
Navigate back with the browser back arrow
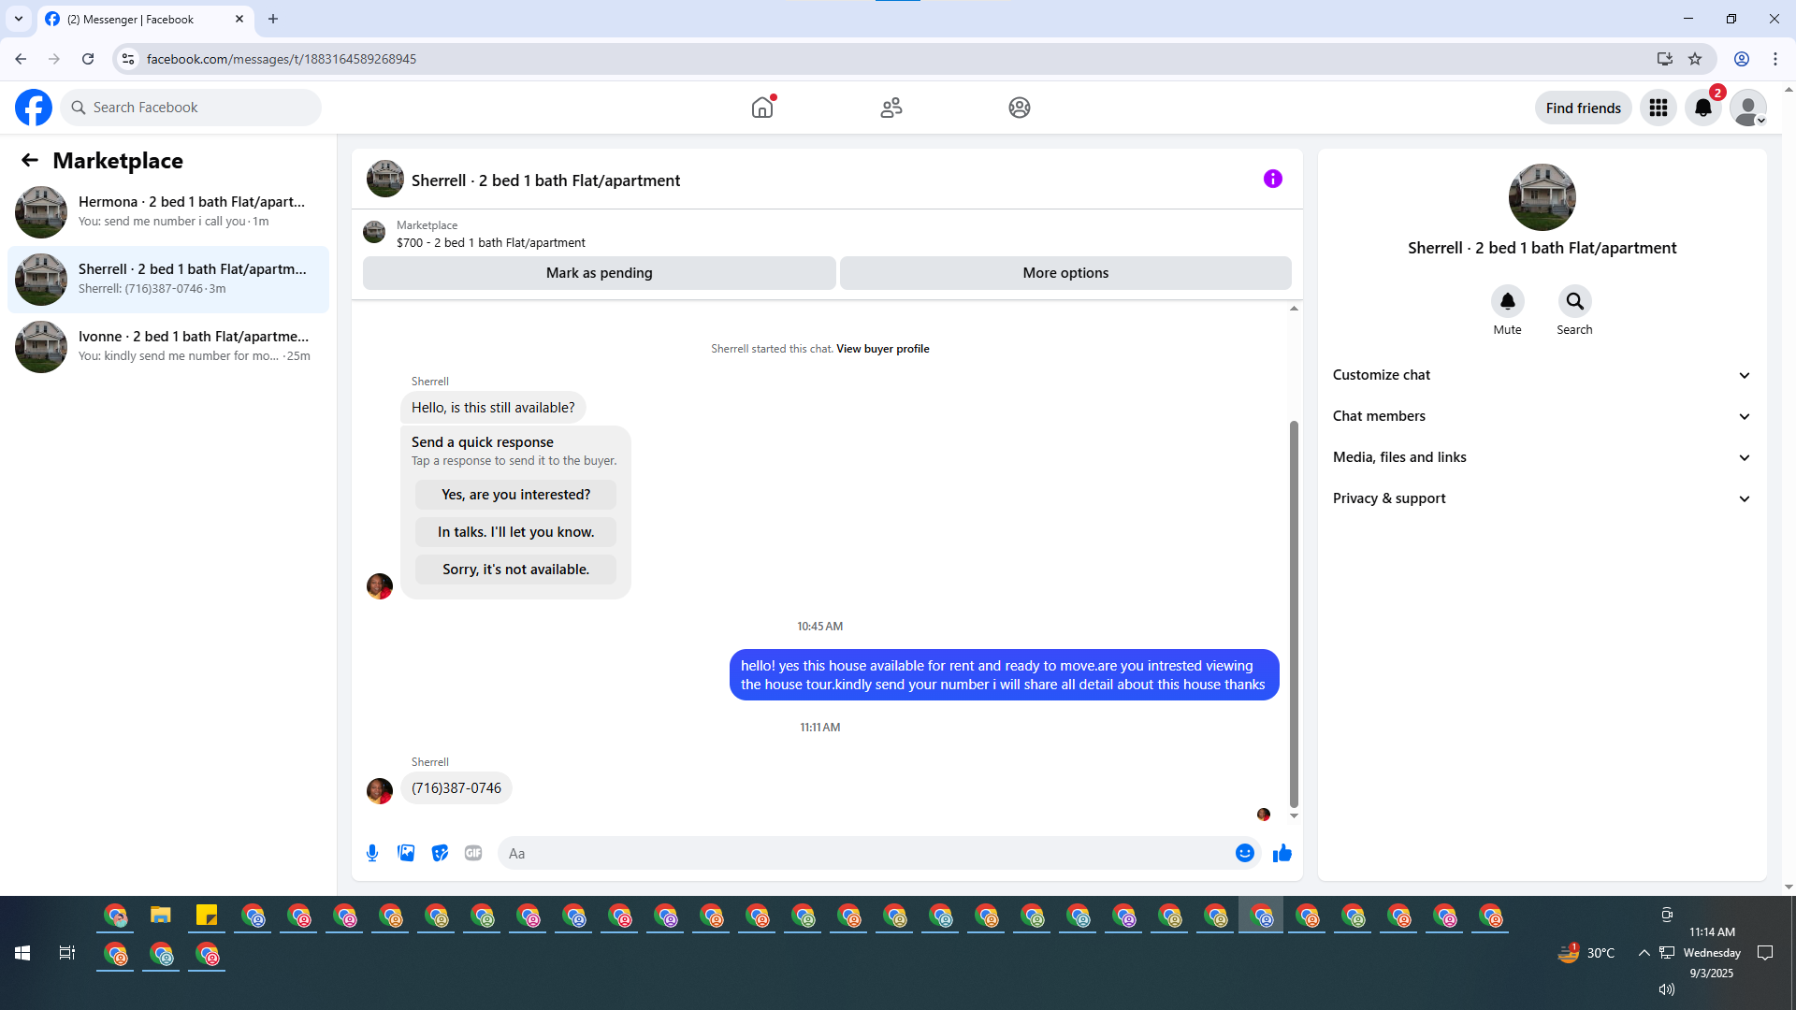click(x=21, y=59)
